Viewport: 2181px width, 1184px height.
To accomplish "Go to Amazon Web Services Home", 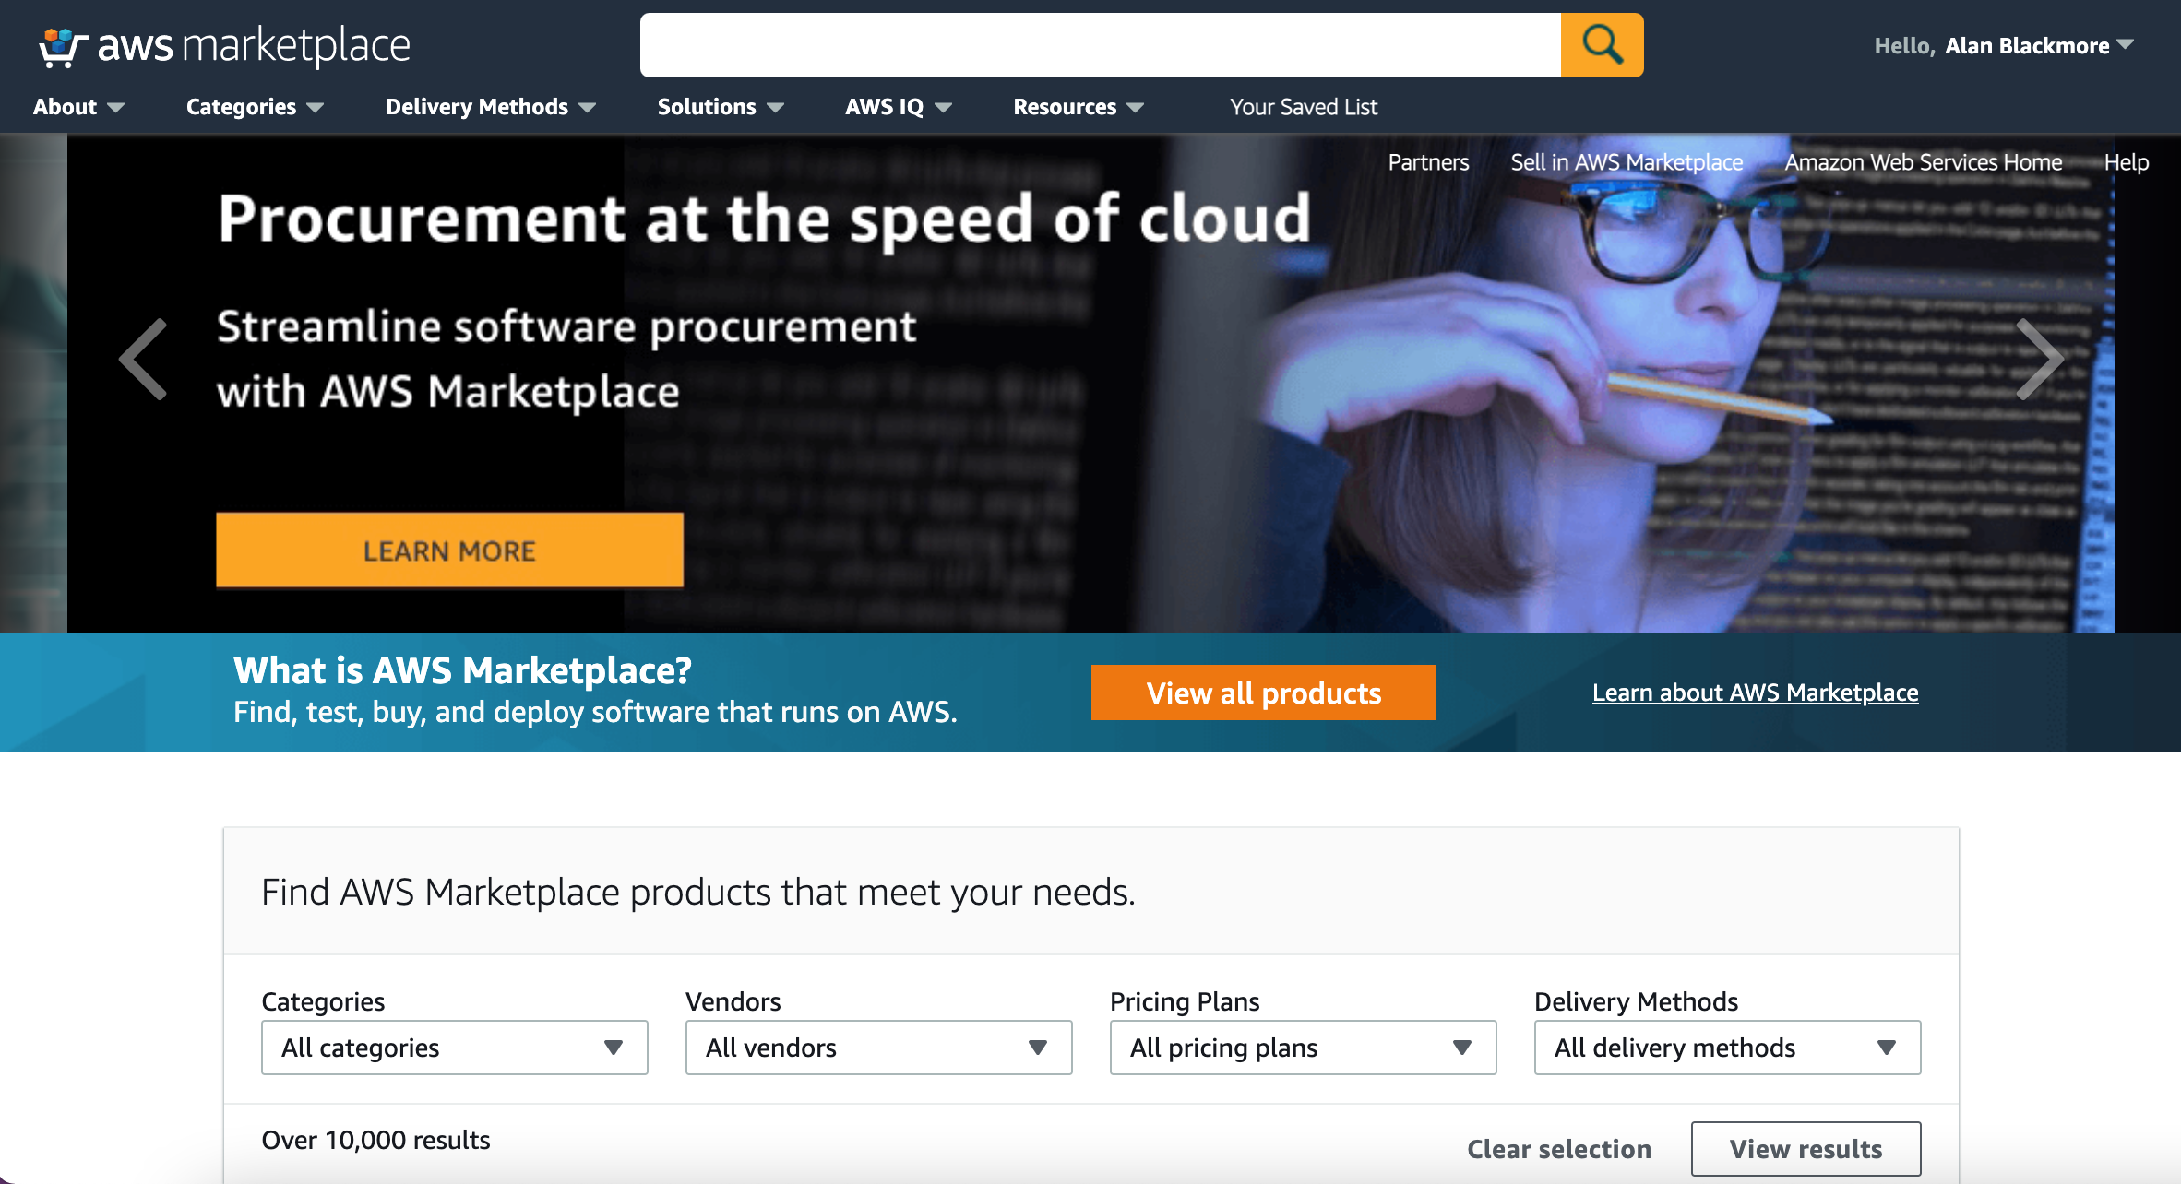I will click(x=1924, y=162).
